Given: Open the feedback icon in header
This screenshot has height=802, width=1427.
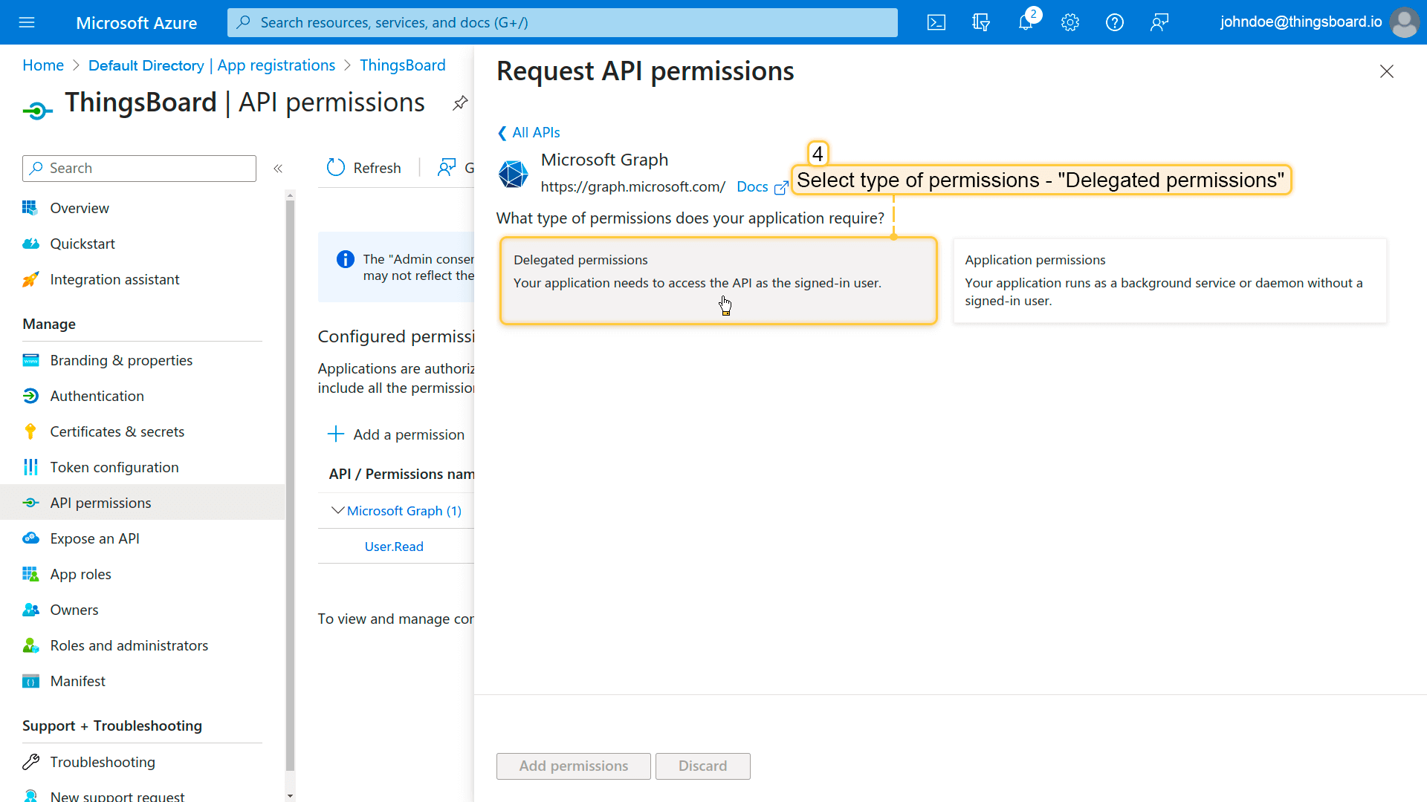Looking at the screenshot, I should 1159,22.
